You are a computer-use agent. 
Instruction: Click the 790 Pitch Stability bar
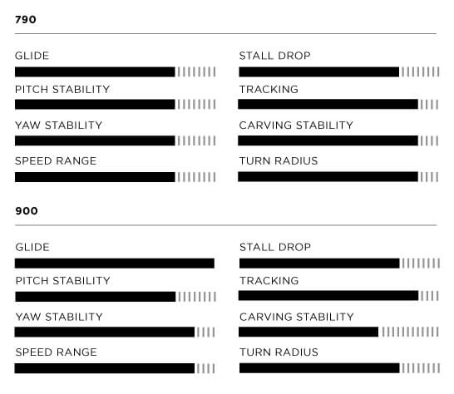coord(116,104)
